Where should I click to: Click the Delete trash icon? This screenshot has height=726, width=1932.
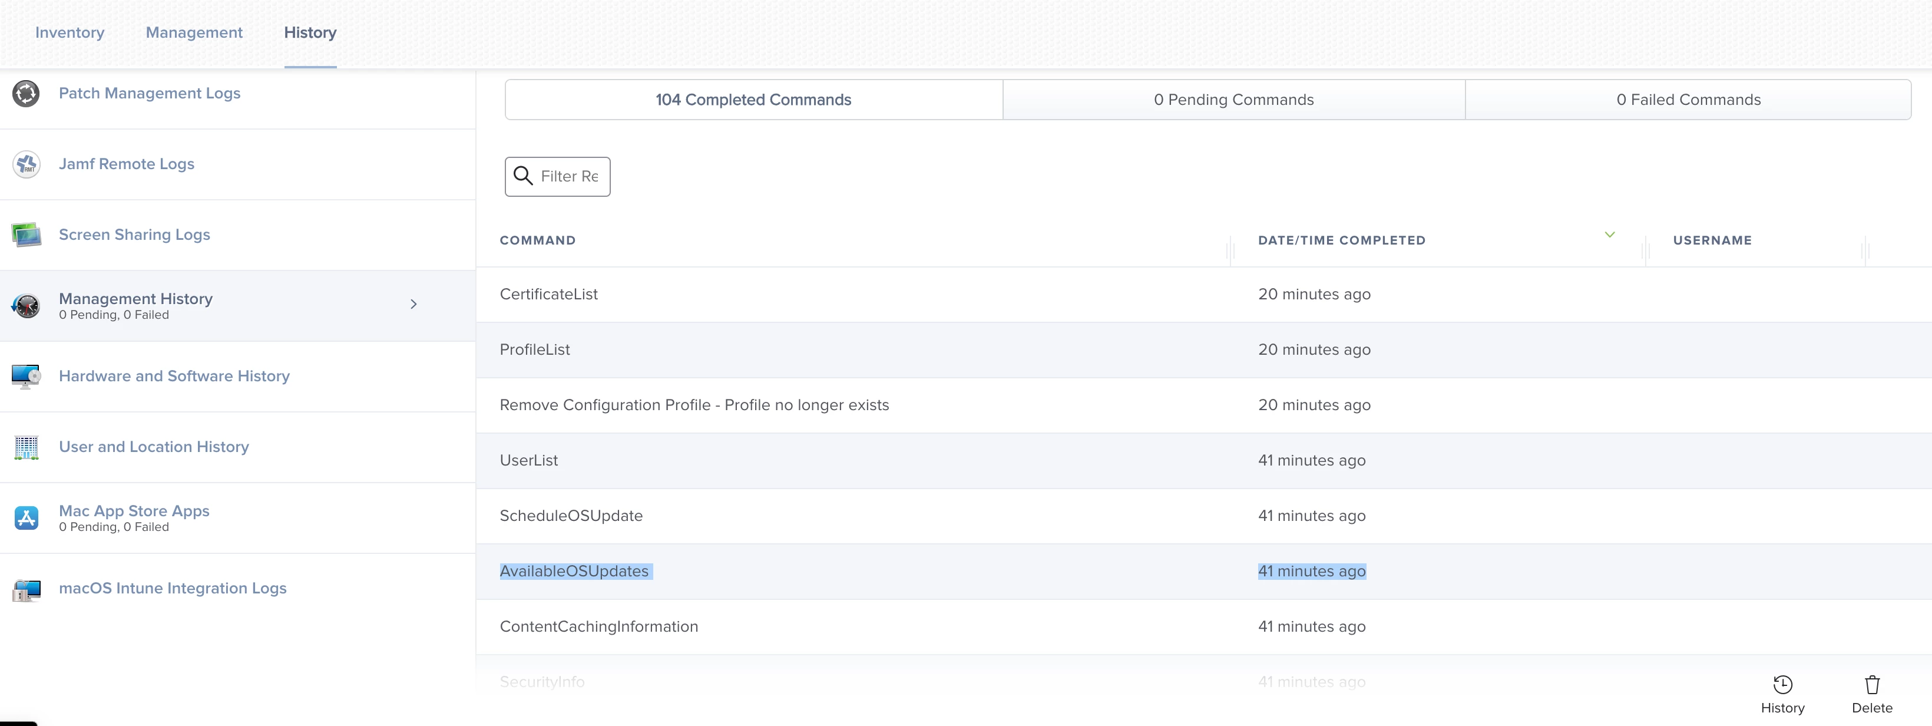[1871, 685]
